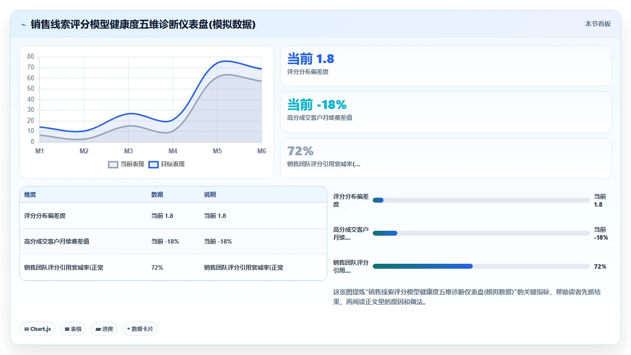
Task: Click the 72% metric card
Action: (x=446, y=158)
